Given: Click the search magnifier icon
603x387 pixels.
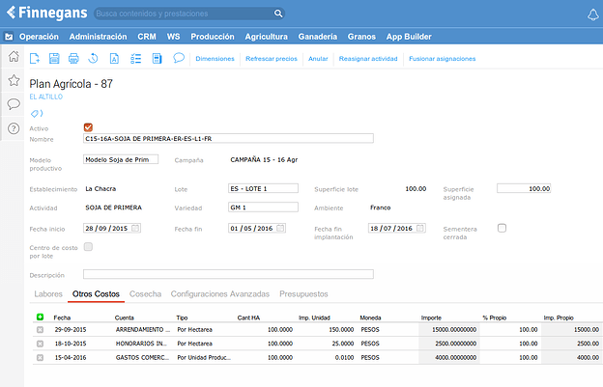Looking at the screenshot, I should [278, 14].
